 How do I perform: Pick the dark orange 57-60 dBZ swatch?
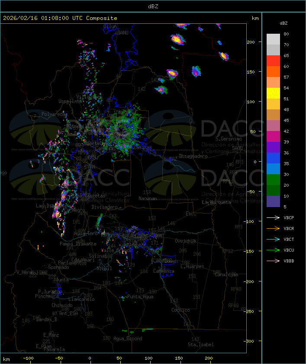click(273, 71)
